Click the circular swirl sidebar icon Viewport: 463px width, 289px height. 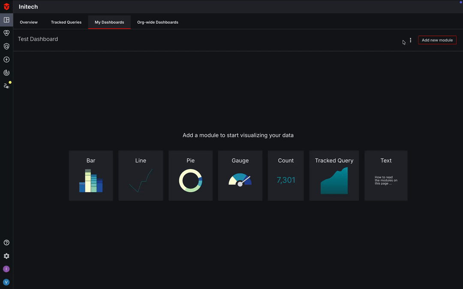[x=6, y=72]
